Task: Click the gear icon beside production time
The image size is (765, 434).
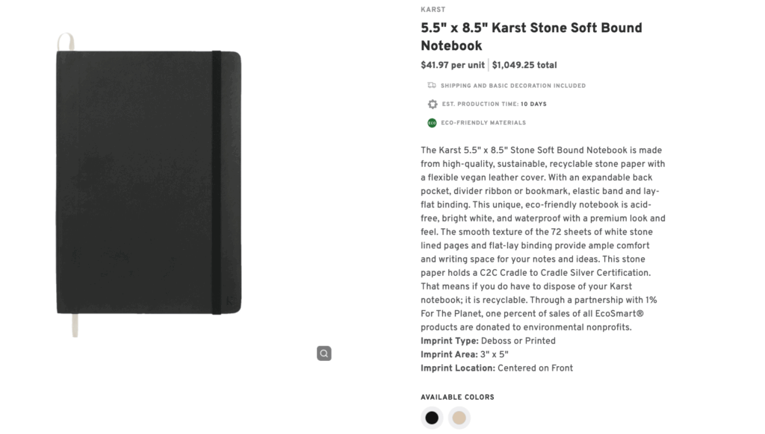Action: click(x=432, y=104)
